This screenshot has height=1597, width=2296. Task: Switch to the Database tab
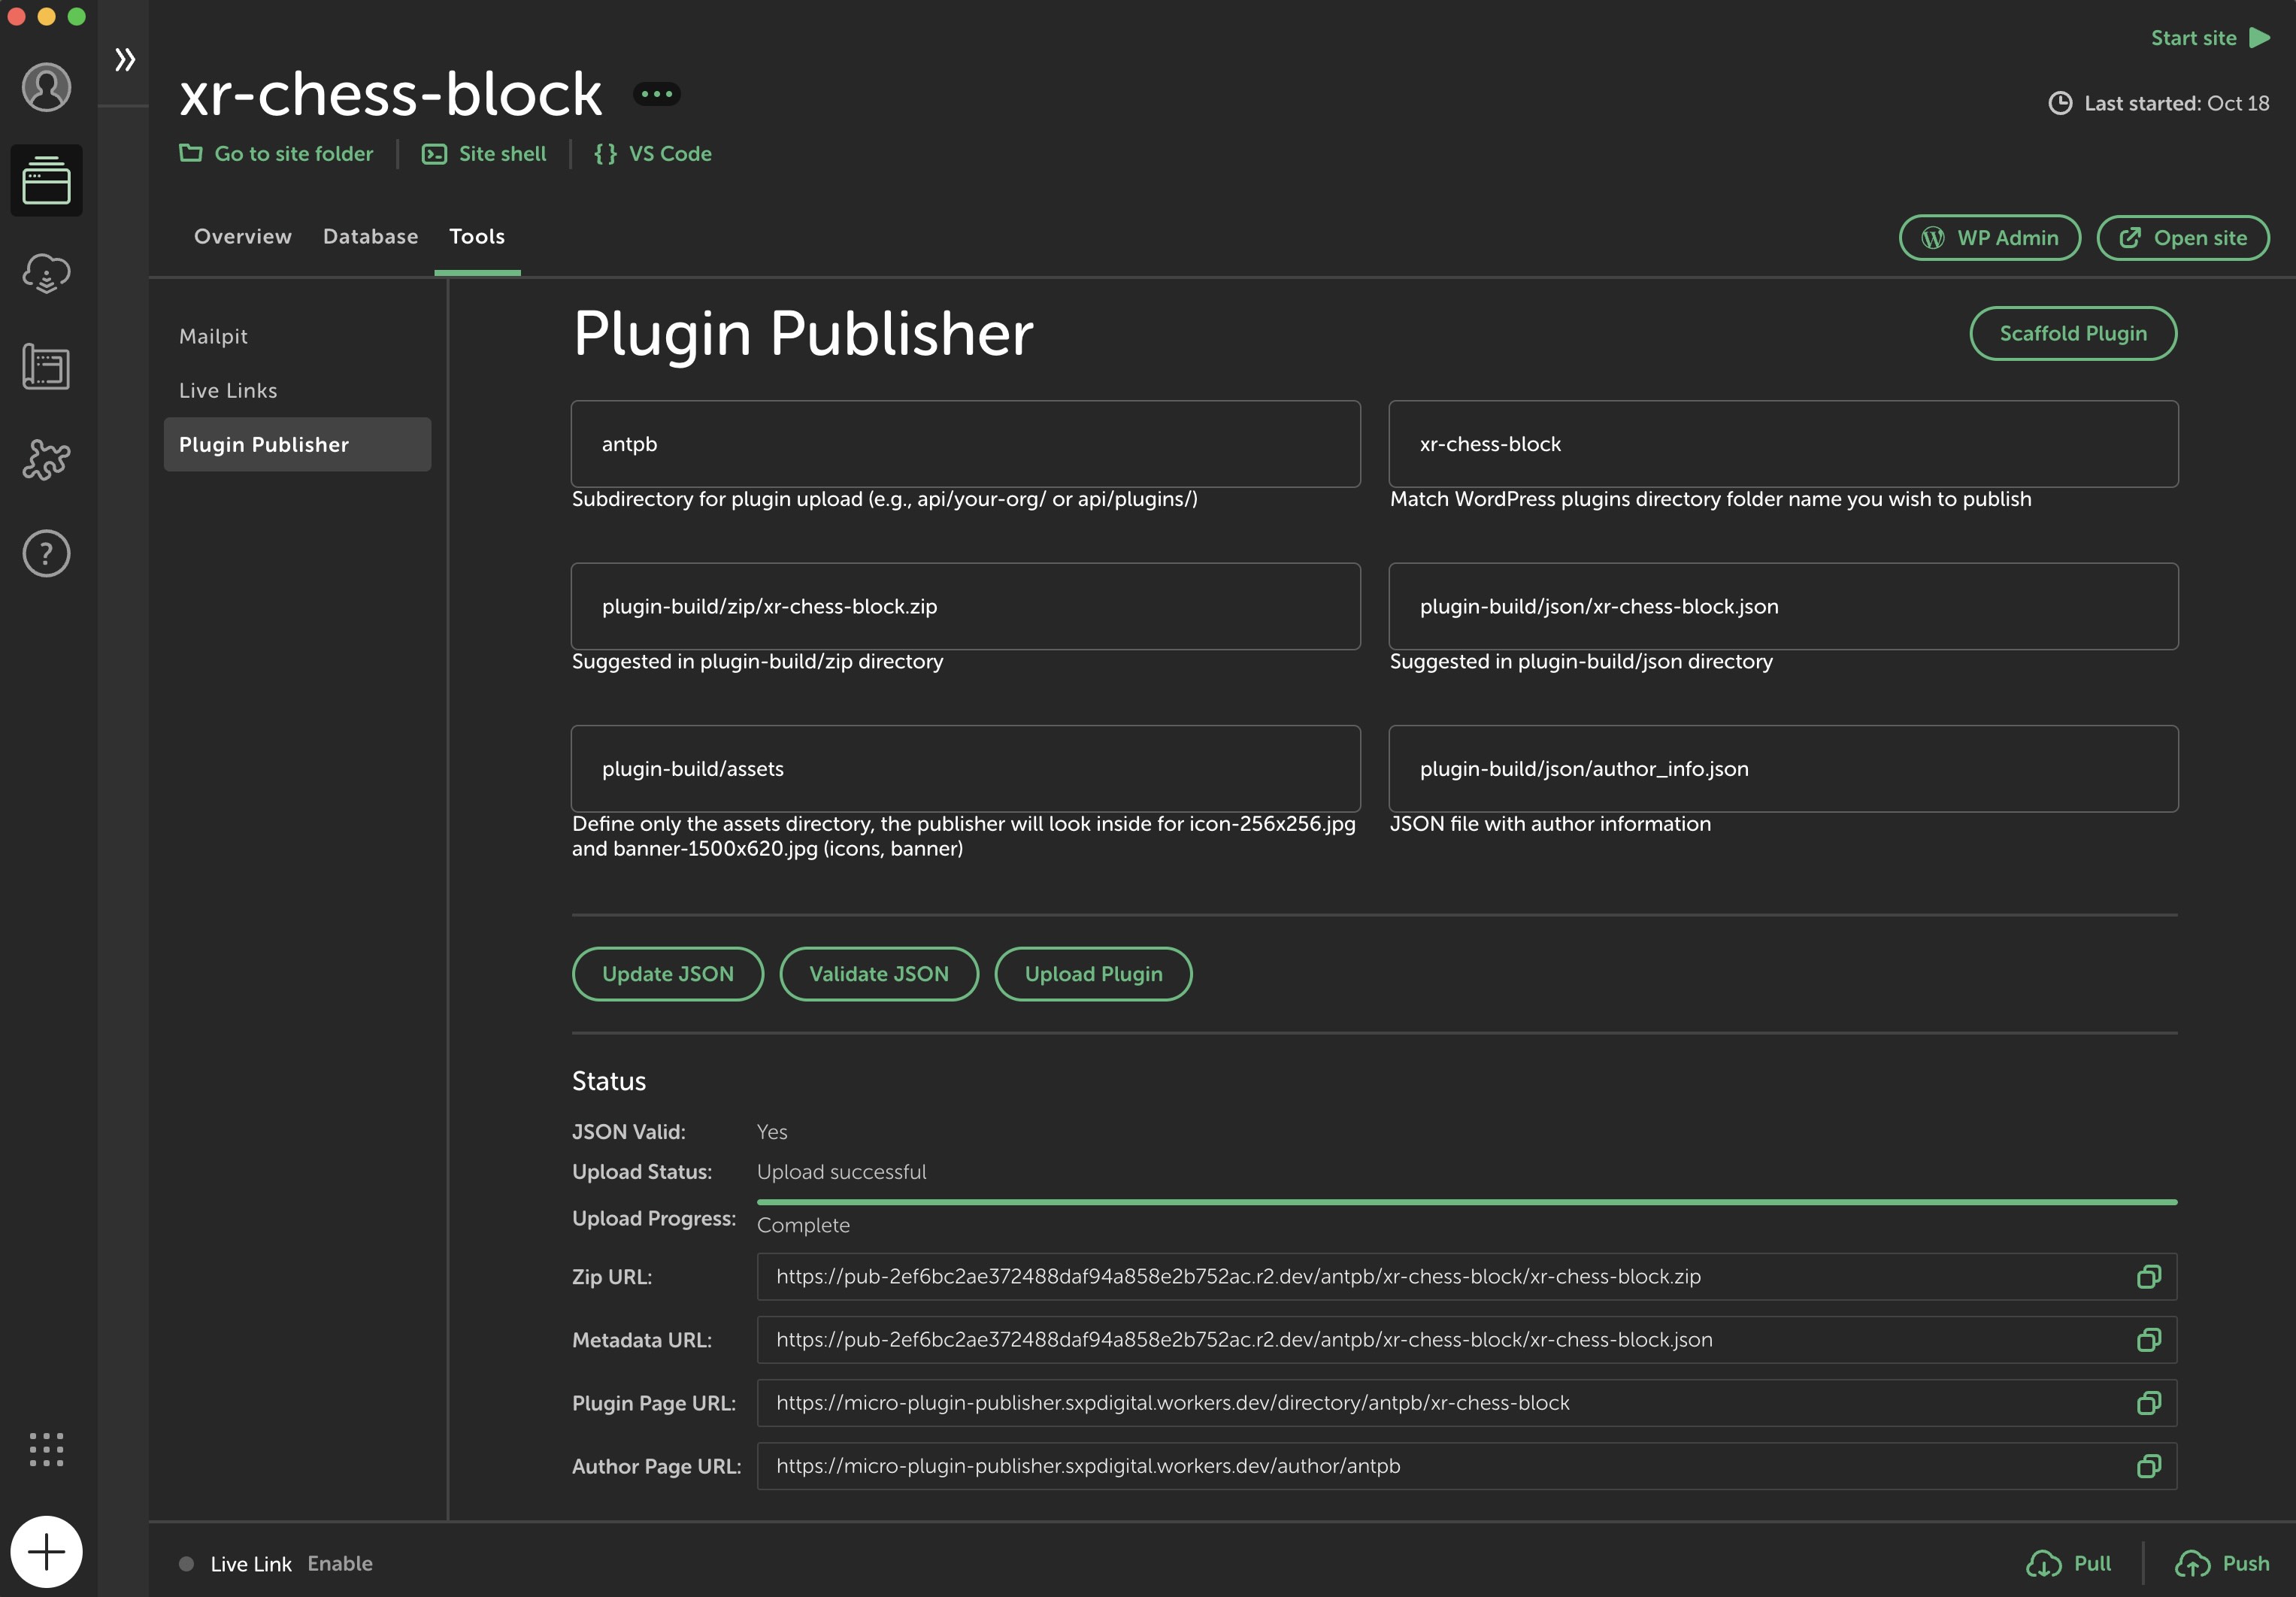pos(370,237)
